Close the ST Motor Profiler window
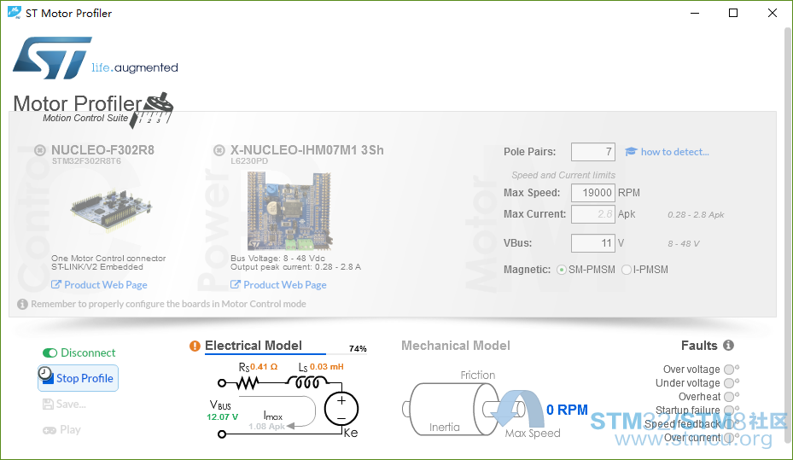 pyautogui.click(x=773, y=13)
